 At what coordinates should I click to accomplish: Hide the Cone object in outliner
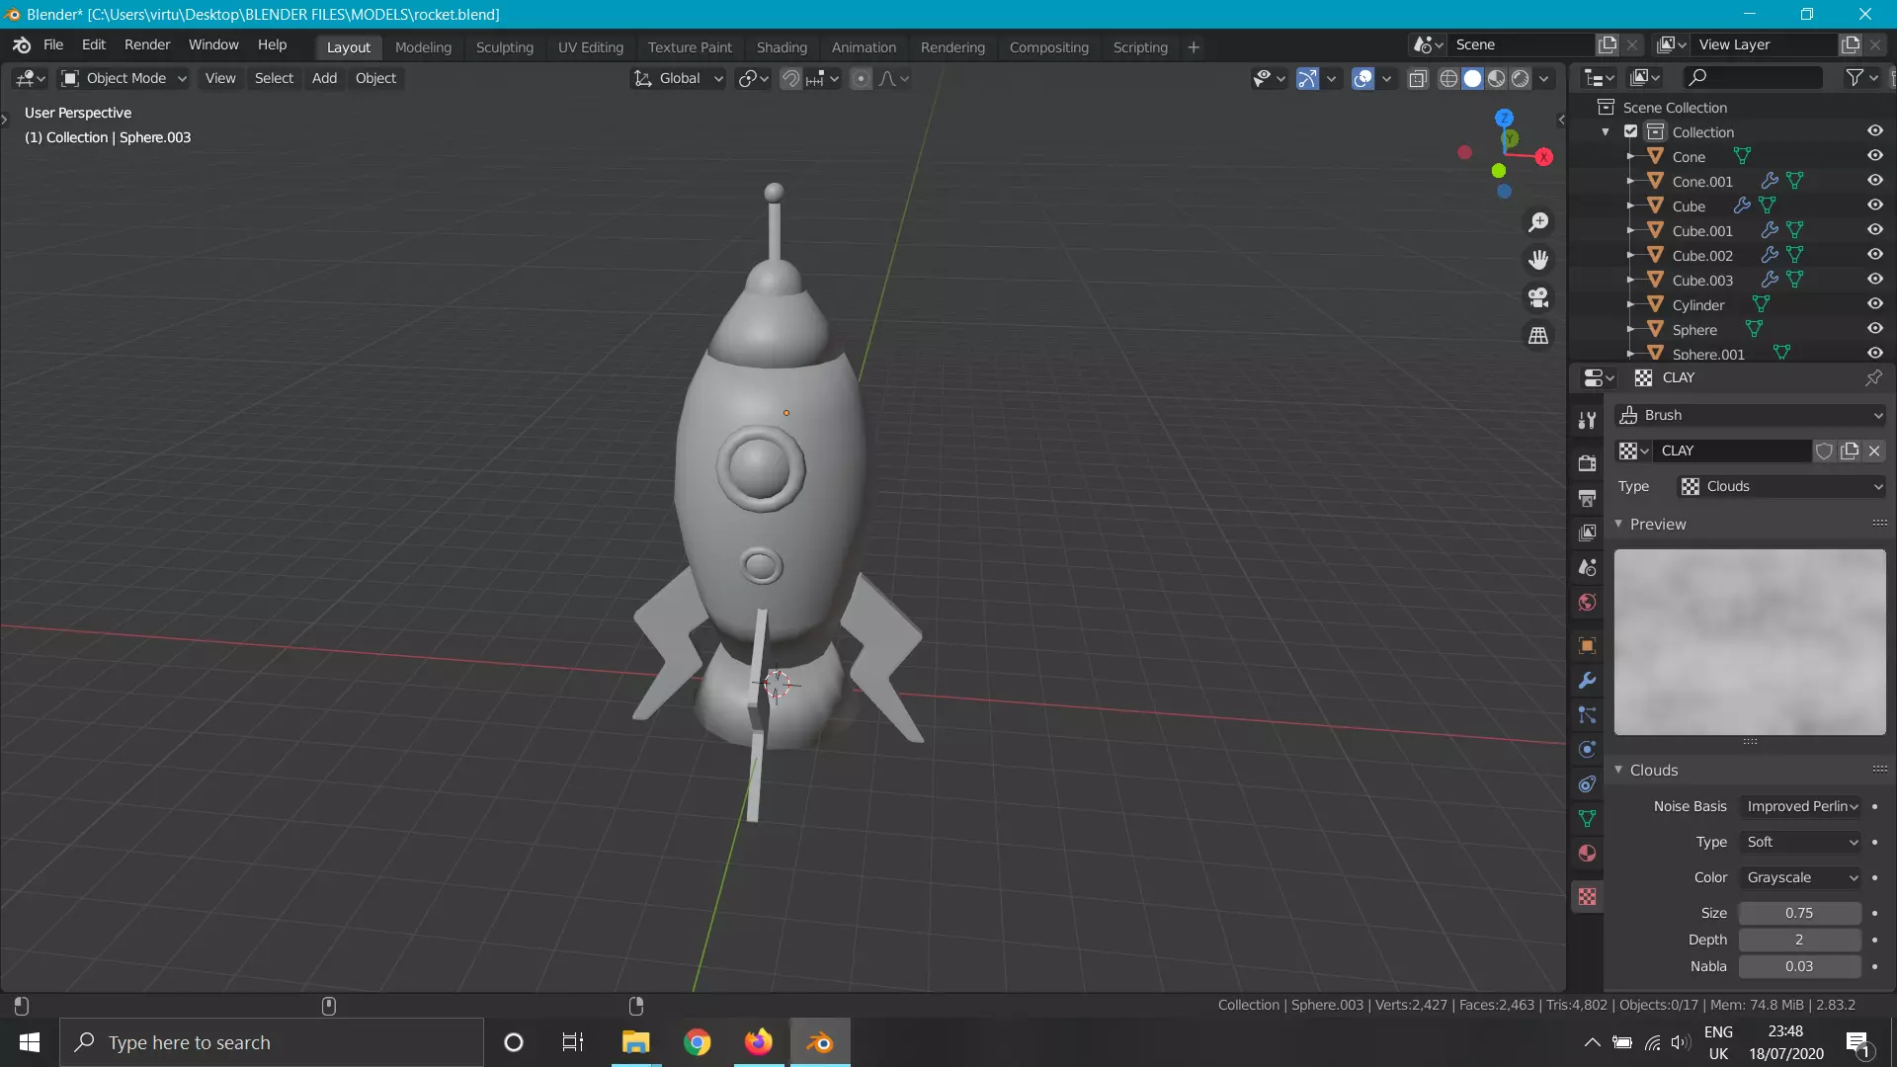pyautogui.click(x=1874, y=156)
